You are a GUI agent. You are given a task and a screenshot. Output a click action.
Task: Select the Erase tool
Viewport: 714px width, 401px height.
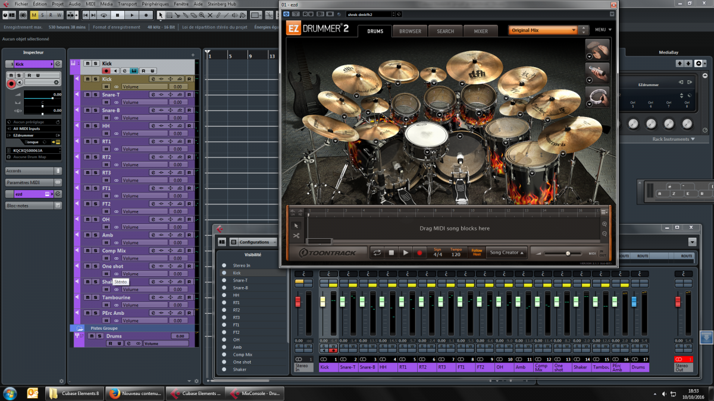click(x=195, y=15)
